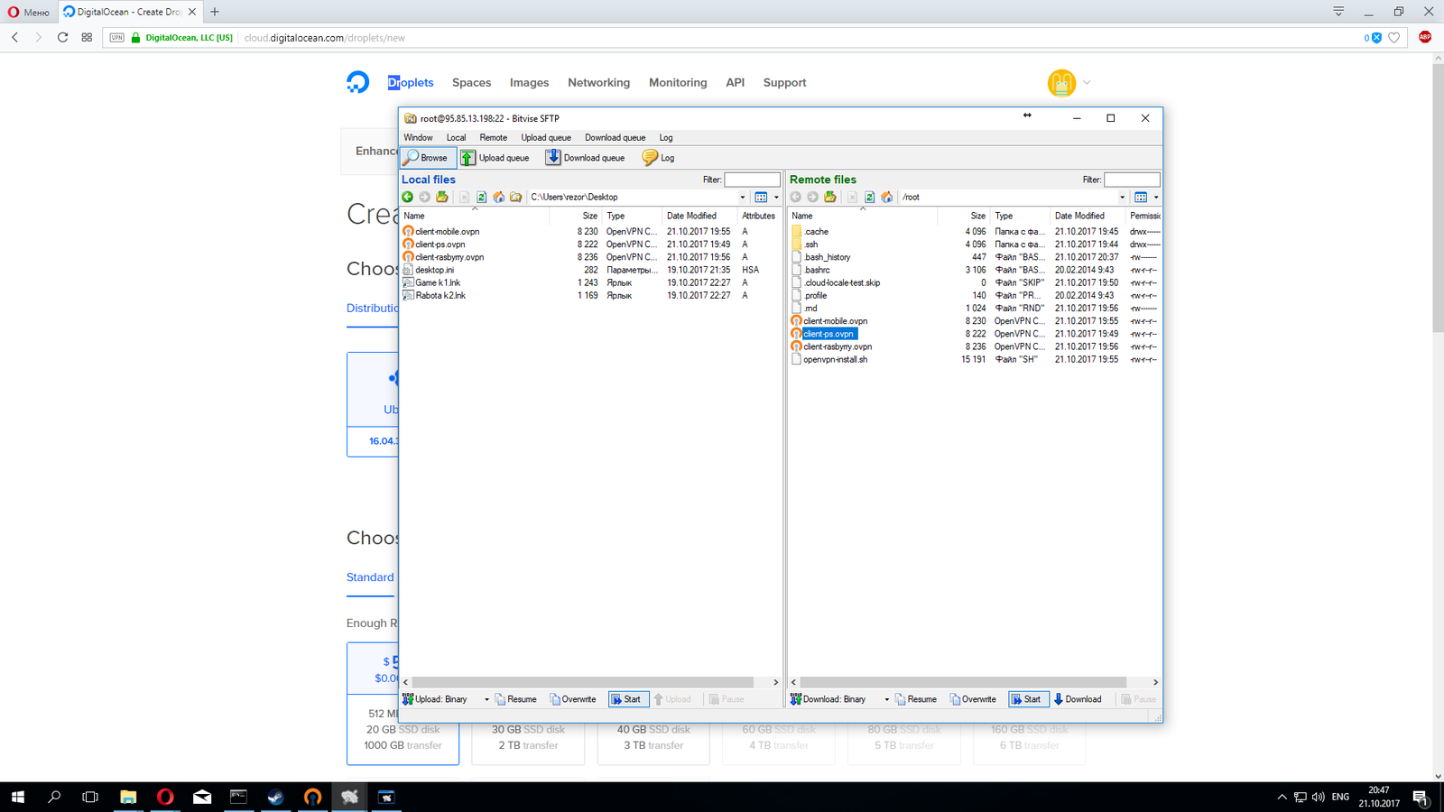Click DigitalOcean account avatar icon
This screenshot has height=812, width=1444.
1061,82
